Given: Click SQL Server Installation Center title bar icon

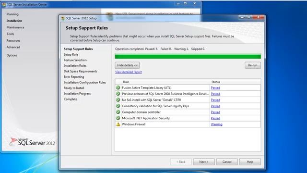Looking at the screenshot, I should click(4, 4).
